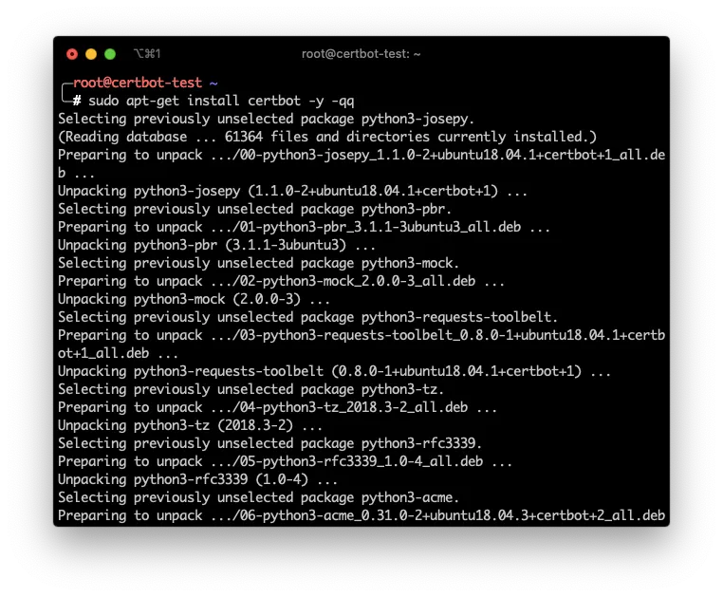Click the wrapped text ot+1_all.deb ...
Viewport: 723px width, 597px height.
pyautogui.click(x=103, y=353)
